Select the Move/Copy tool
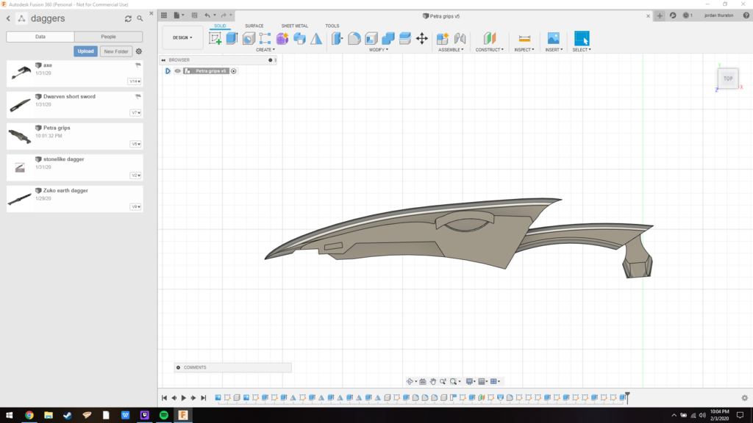Viewport: 753px width, 423px height. click(x=421, y=37)
